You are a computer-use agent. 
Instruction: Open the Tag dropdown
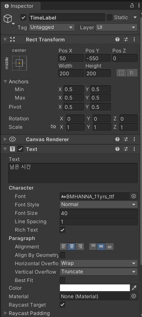[52, 27]
